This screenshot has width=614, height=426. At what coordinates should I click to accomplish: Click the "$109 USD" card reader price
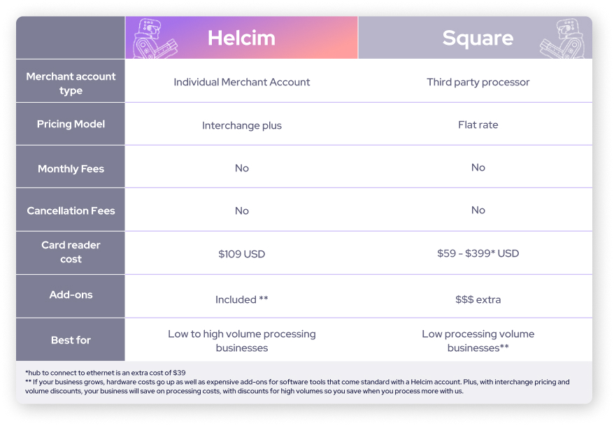(242, 254)
